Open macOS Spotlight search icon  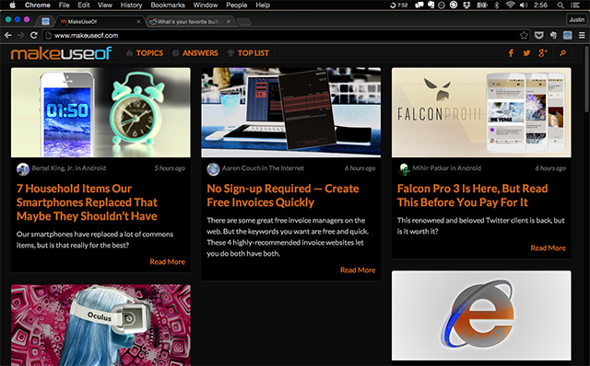click(x=560, y=6)
